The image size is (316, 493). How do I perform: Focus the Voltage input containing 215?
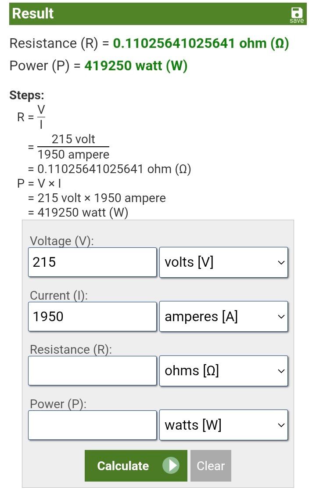[x=92, y=262]
